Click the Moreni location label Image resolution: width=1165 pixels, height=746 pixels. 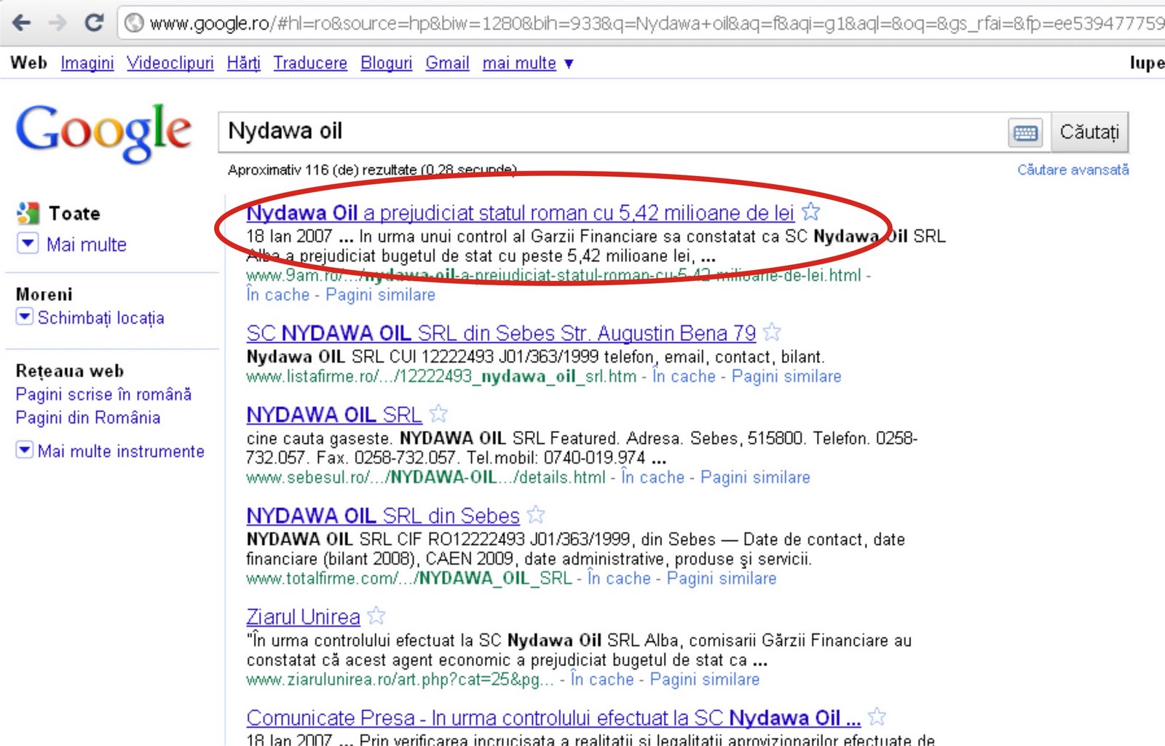pos(44,294)
